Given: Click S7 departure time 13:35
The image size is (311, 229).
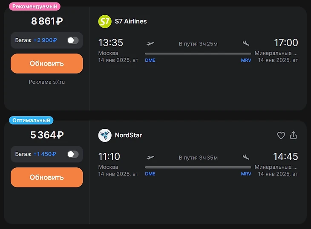Looking at the screenshot, I should (110, 42).
